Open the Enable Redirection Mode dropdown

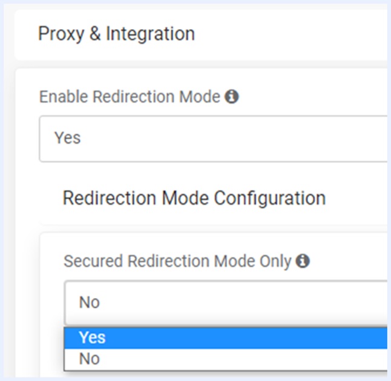pyautogui.click(x=213, y=138)
